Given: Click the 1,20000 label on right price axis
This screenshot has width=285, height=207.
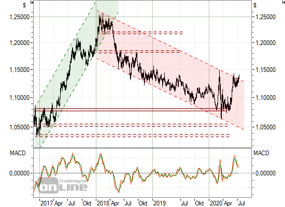Looking at the screenshot, I should coord(265,43).
